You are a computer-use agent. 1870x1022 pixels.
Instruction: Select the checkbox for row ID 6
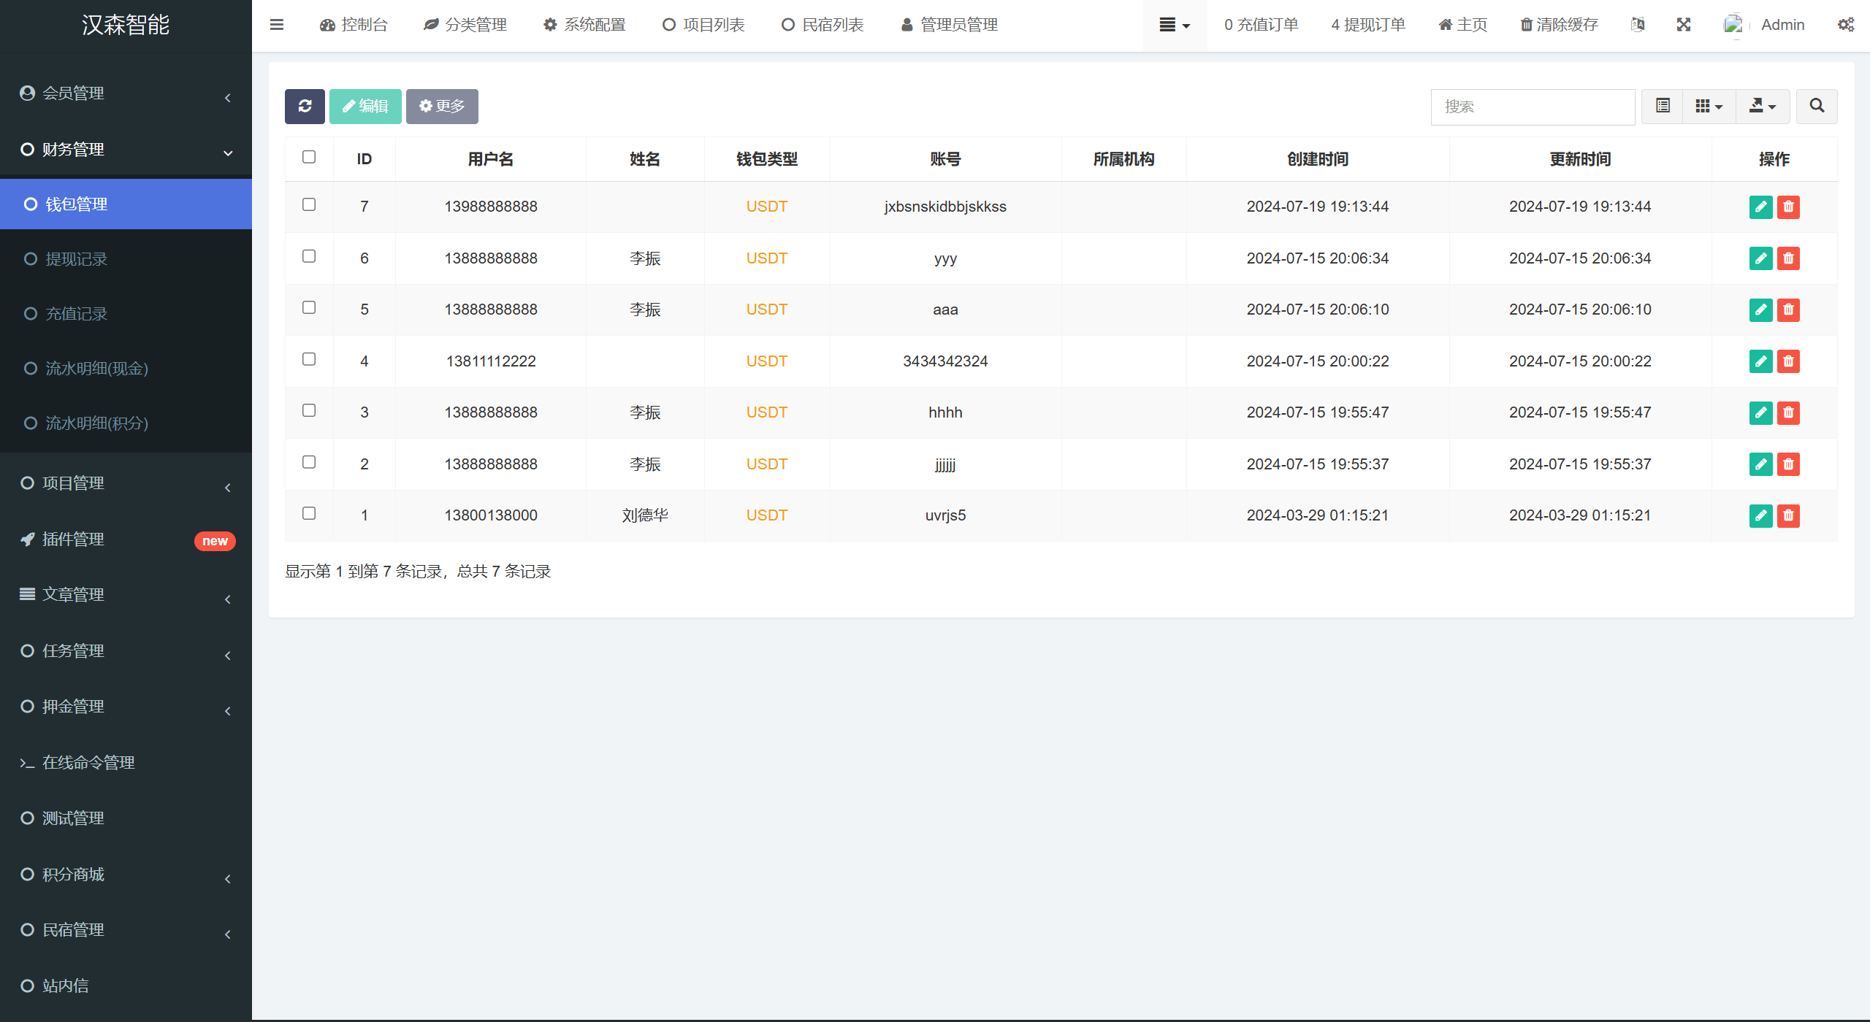point(309,256)
